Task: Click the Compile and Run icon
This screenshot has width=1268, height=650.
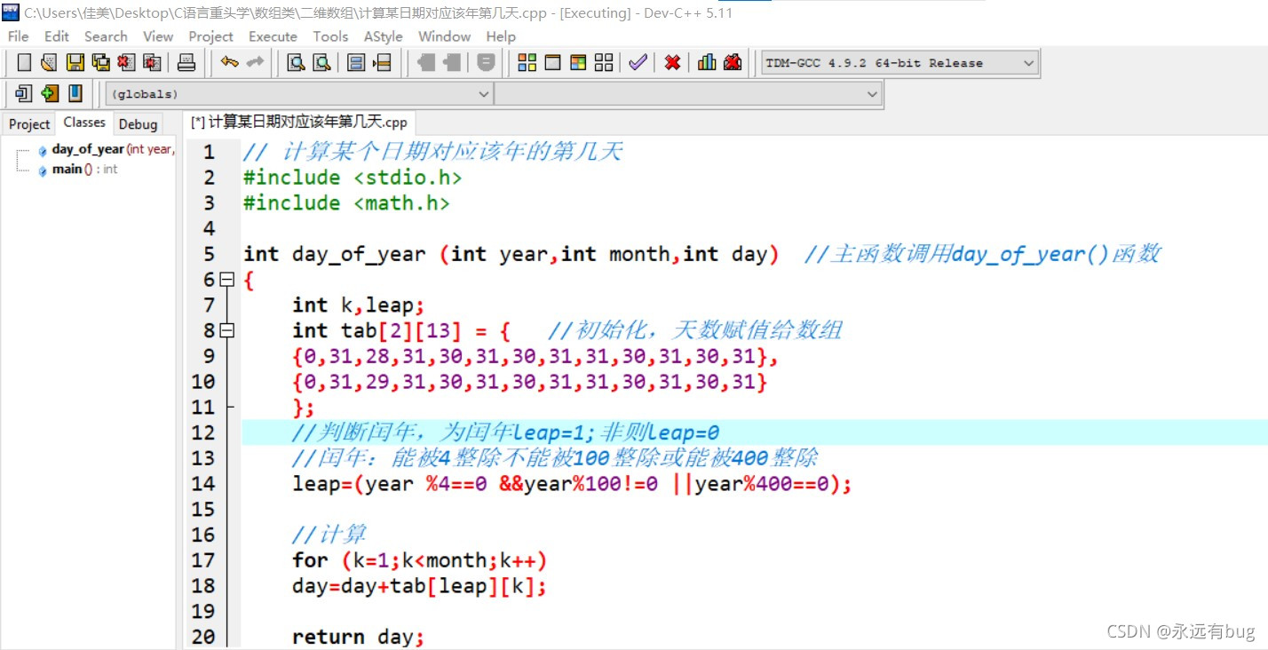Action: [x=578, y=62]
